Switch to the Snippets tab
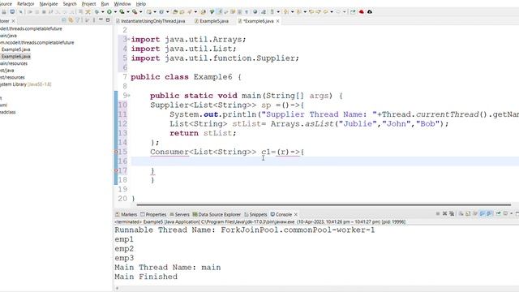Viewport: 519px width, 292px height. [255, 214]
